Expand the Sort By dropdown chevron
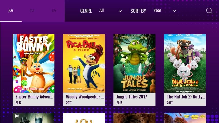Image resolution: width=219 pixels, height=123 pixels. coord(174,11)
